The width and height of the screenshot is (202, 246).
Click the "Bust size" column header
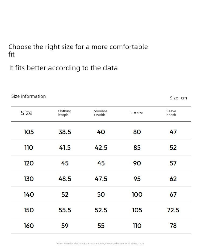coord(136,113)
